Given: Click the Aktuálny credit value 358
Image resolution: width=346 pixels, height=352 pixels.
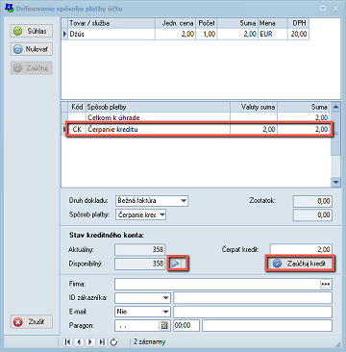Looking at the screenshot, I should pos(140,249).
